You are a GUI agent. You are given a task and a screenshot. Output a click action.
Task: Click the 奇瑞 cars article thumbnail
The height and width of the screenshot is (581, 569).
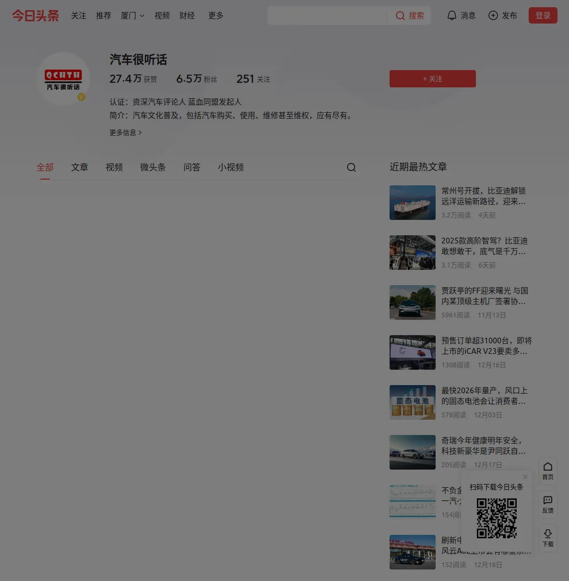tap(413, 452)
